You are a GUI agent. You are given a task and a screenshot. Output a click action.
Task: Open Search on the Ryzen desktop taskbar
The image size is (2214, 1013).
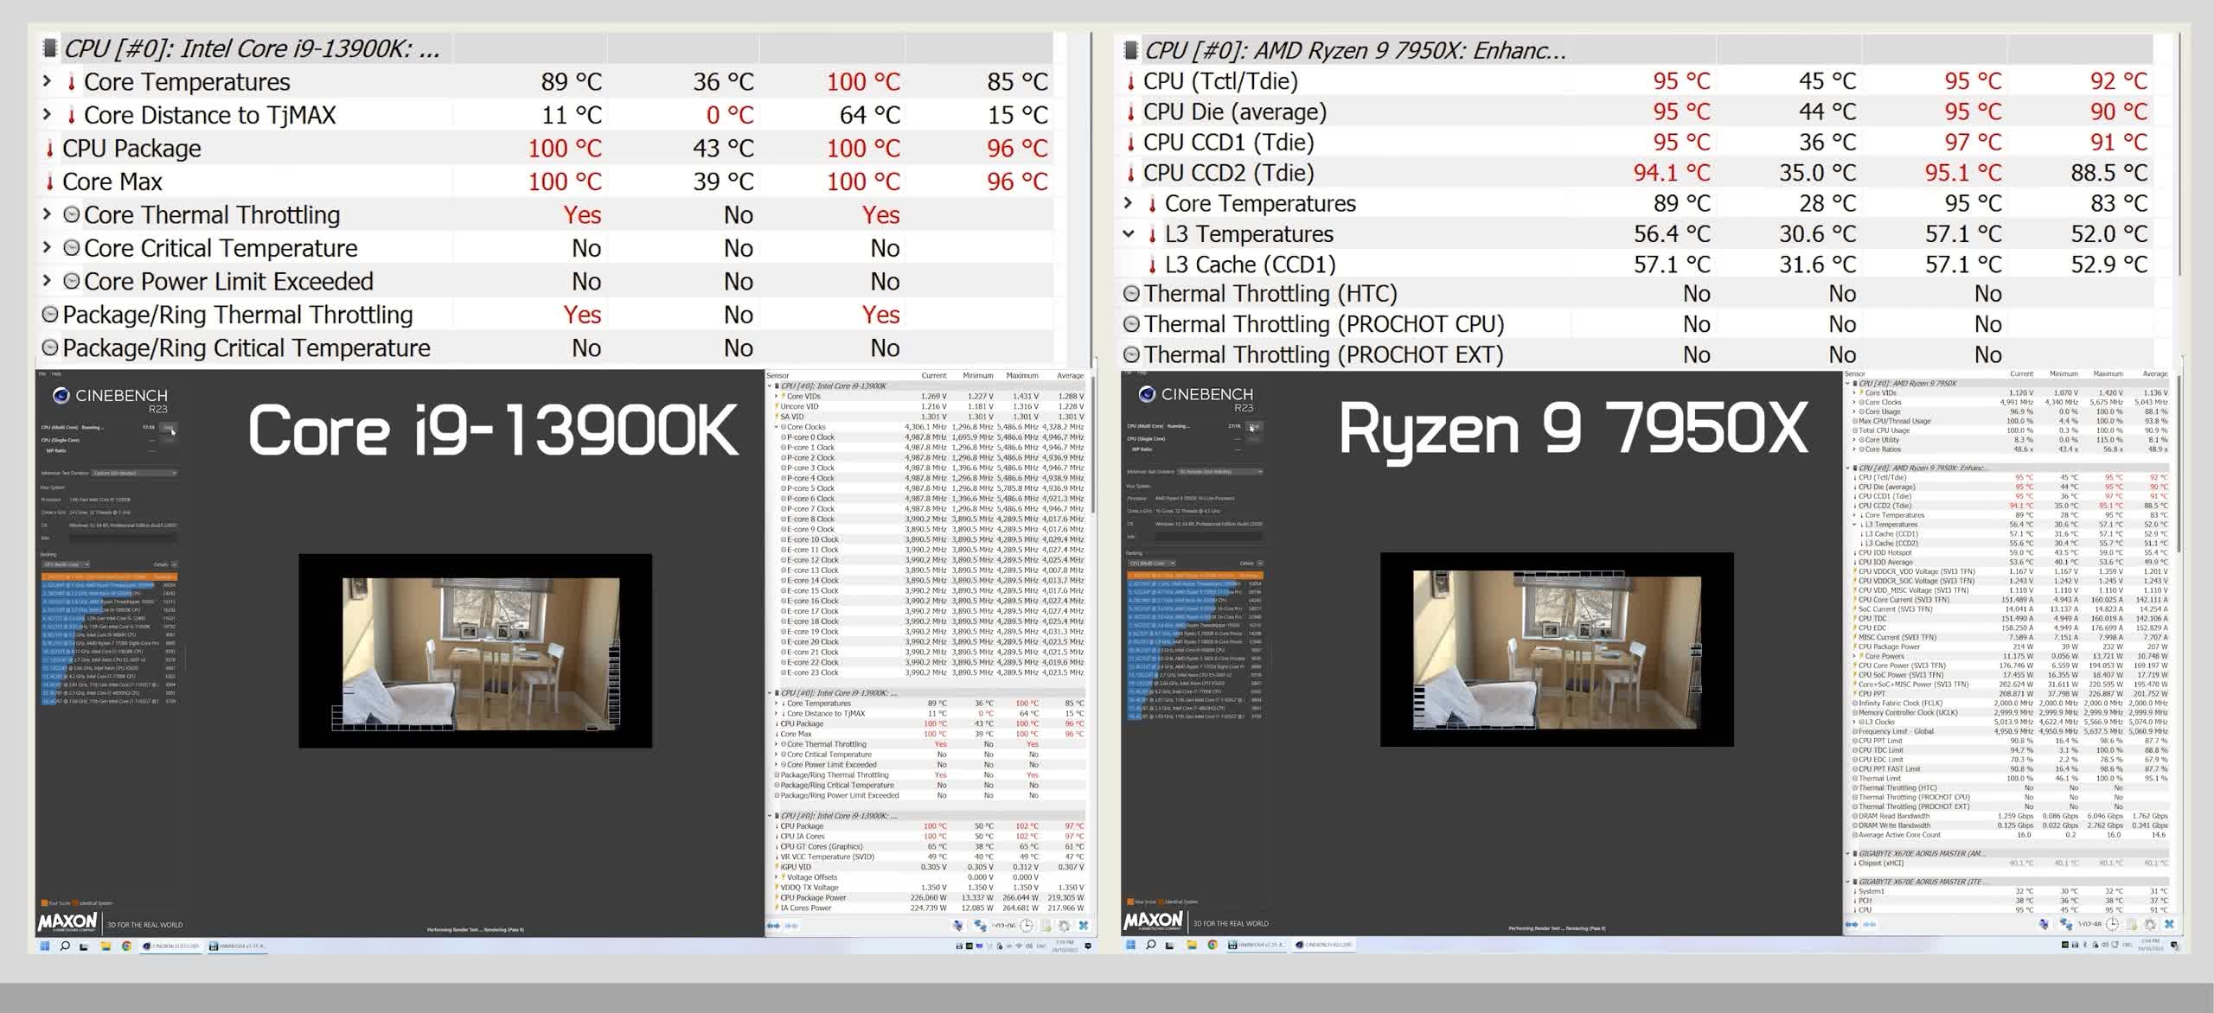(x=1150, y=945)
